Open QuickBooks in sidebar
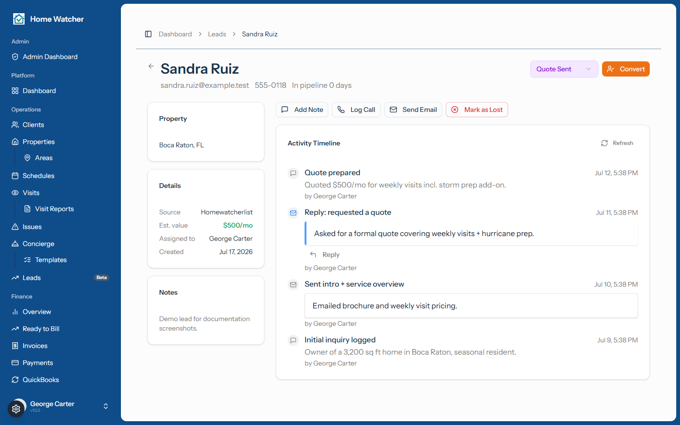This screenshot has height=425, width=680. (x=60, y=380)
